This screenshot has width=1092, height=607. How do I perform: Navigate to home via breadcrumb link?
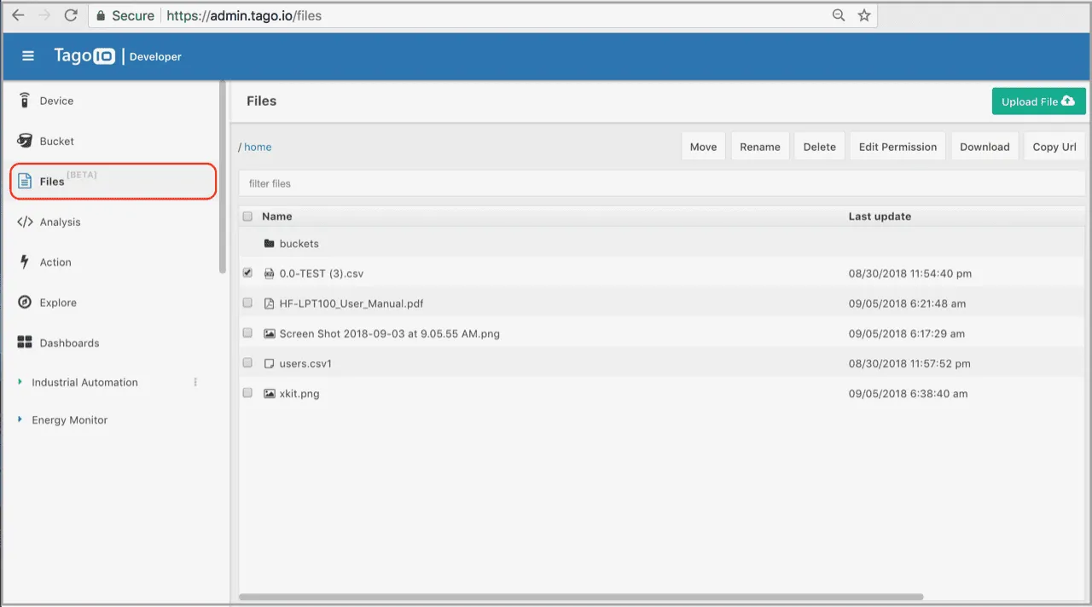(258, 147)
